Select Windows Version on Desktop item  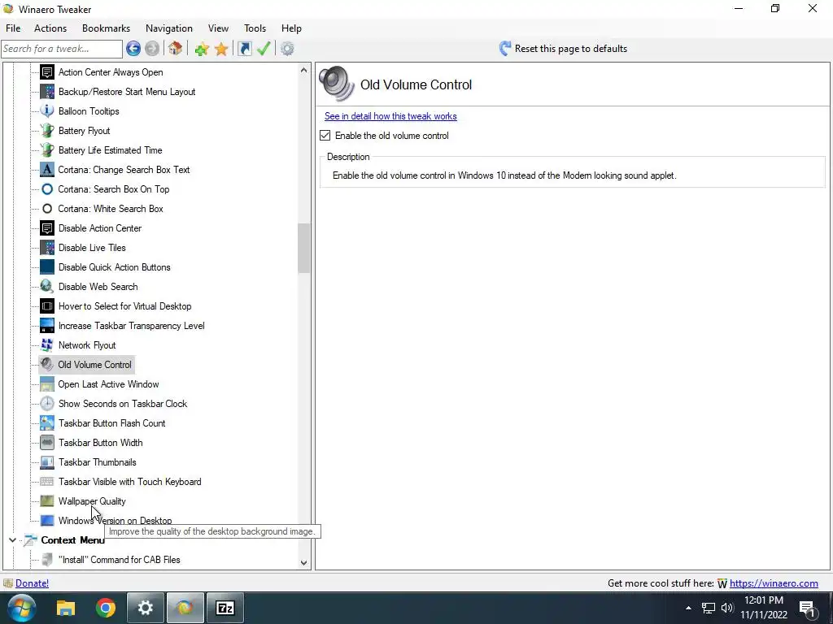[115, 521]
